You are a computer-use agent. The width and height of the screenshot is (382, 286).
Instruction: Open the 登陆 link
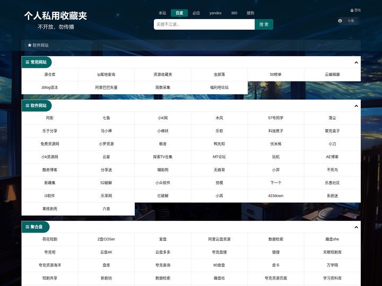[x=358, y=10]
